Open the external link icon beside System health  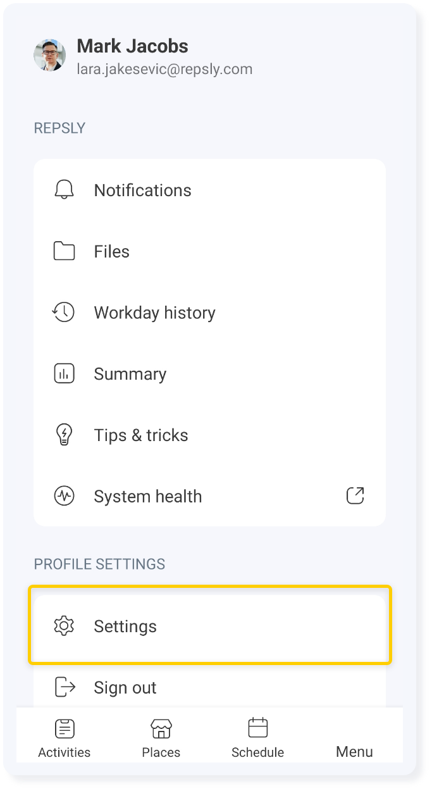[355, 495]
